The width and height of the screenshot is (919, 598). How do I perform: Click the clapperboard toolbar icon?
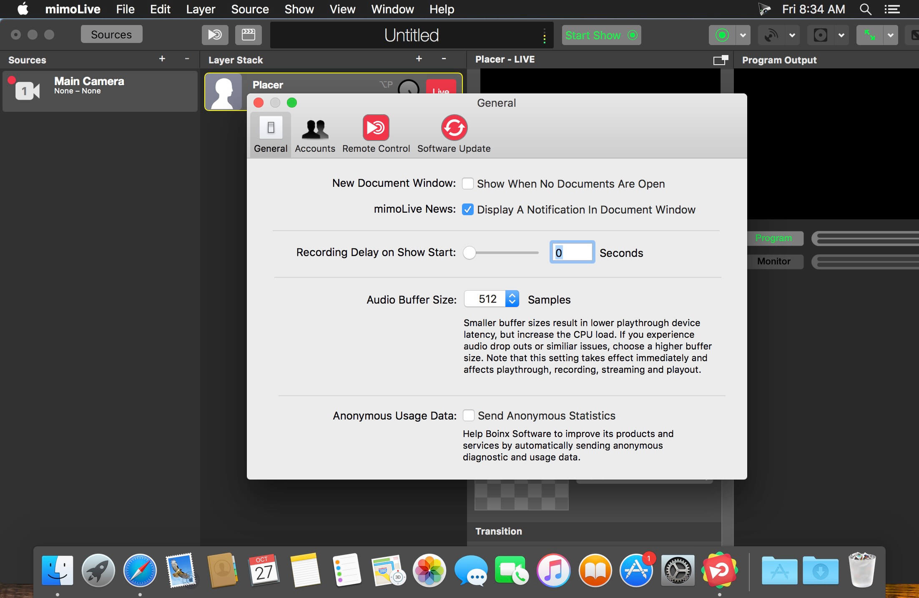click(248, 35)
